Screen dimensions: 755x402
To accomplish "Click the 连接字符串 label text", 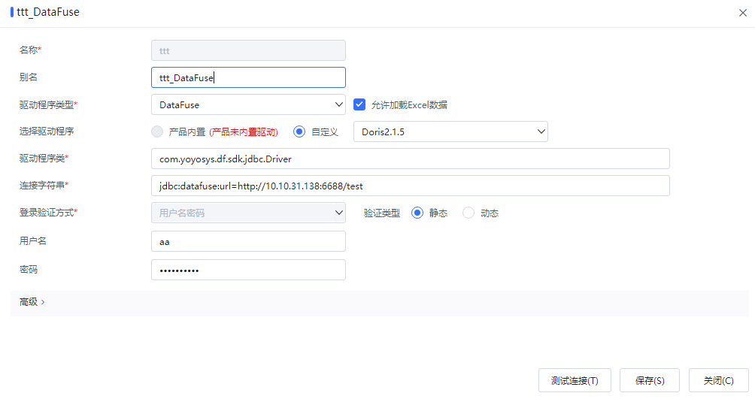I will point(42,185).
